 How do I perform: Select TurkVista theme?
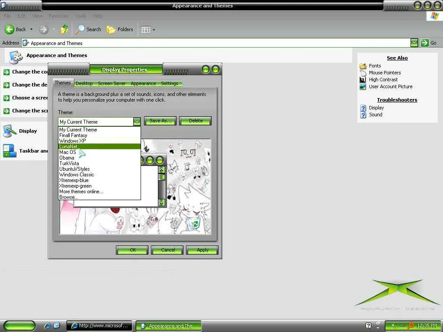100,163
